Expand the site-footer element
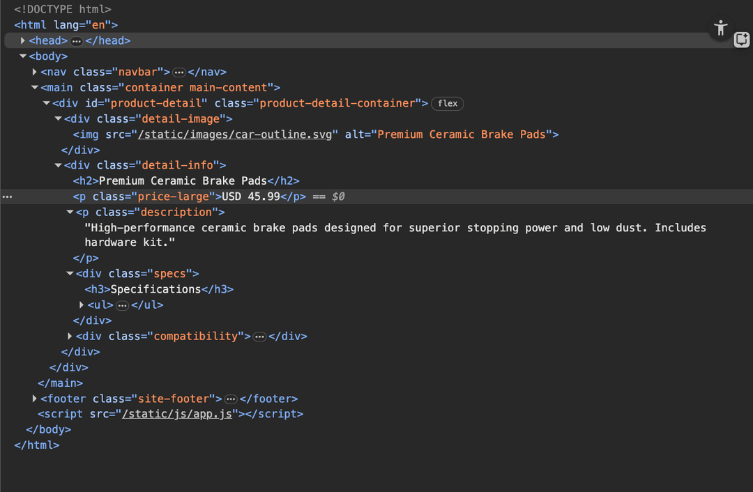Screen dimensions: 753x492 [x=35, y=399]
